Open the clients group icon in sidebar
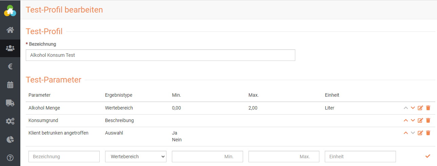The height and width of the screenshot is (166, 437). [10, 48]
